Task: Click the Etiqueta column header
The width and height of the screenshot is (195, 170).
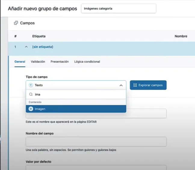Action: click(x=39, y=36)
